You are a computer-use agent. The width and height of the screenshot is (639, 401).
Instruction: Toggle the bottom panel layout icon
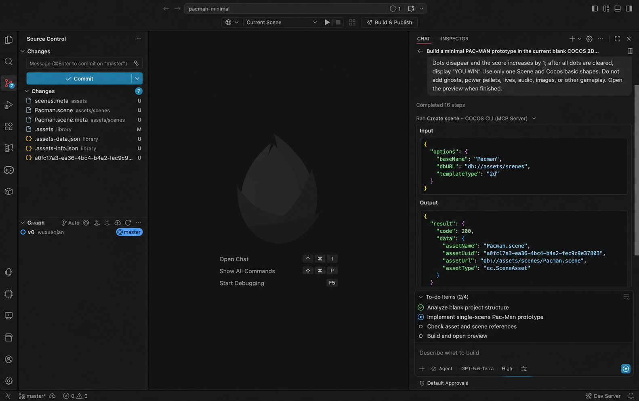618,8
